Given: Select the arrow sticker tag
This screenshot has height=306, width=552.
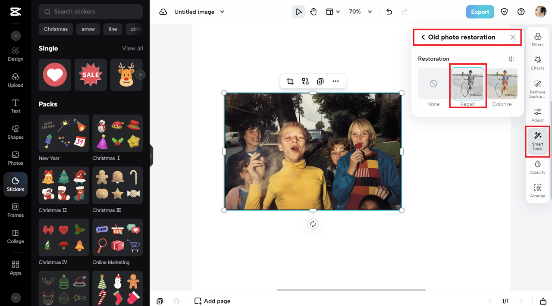Looking at the screenshot, I should 88,29.
